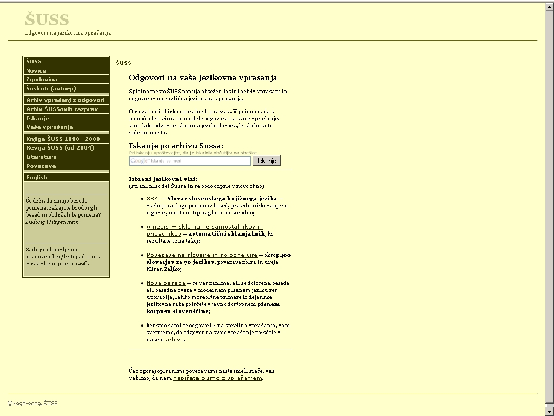The height and width of the screenshot is (416, 554).
Task: Open Povezave na slovarje in sorodne vire
Action: click(202, 255)
